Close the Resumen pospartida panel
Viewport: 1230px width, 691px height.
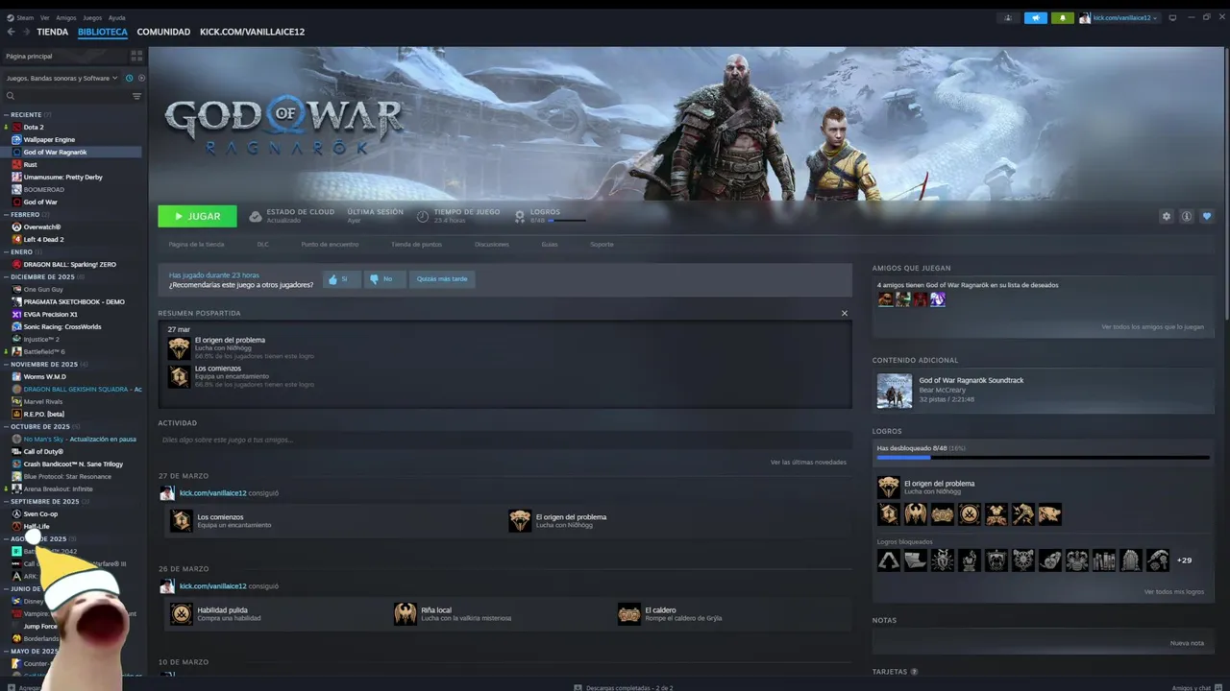coord(845,313)
